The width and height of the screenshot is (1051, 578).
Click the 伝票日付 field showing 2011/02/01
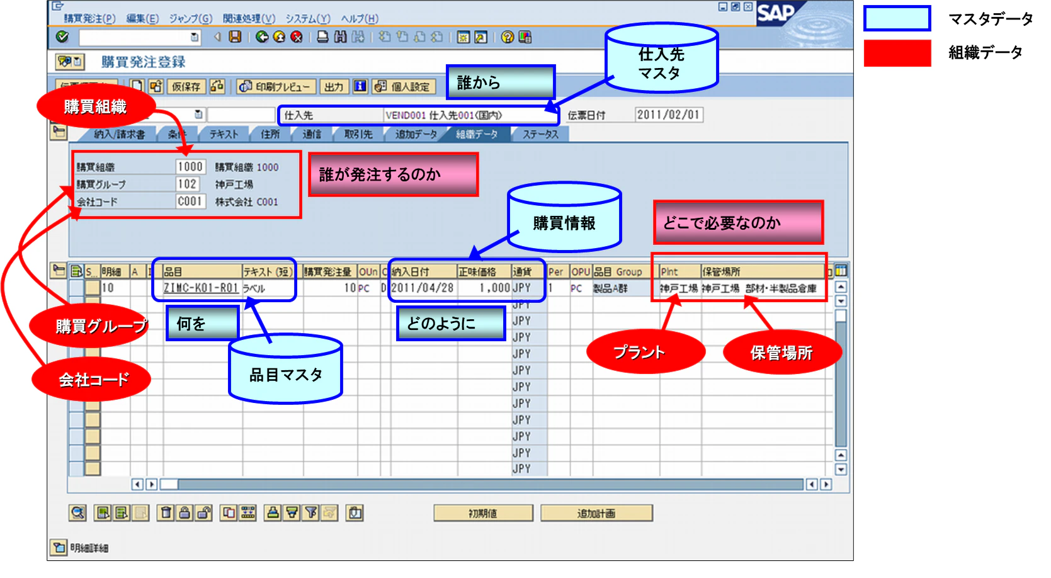(668, 115)
